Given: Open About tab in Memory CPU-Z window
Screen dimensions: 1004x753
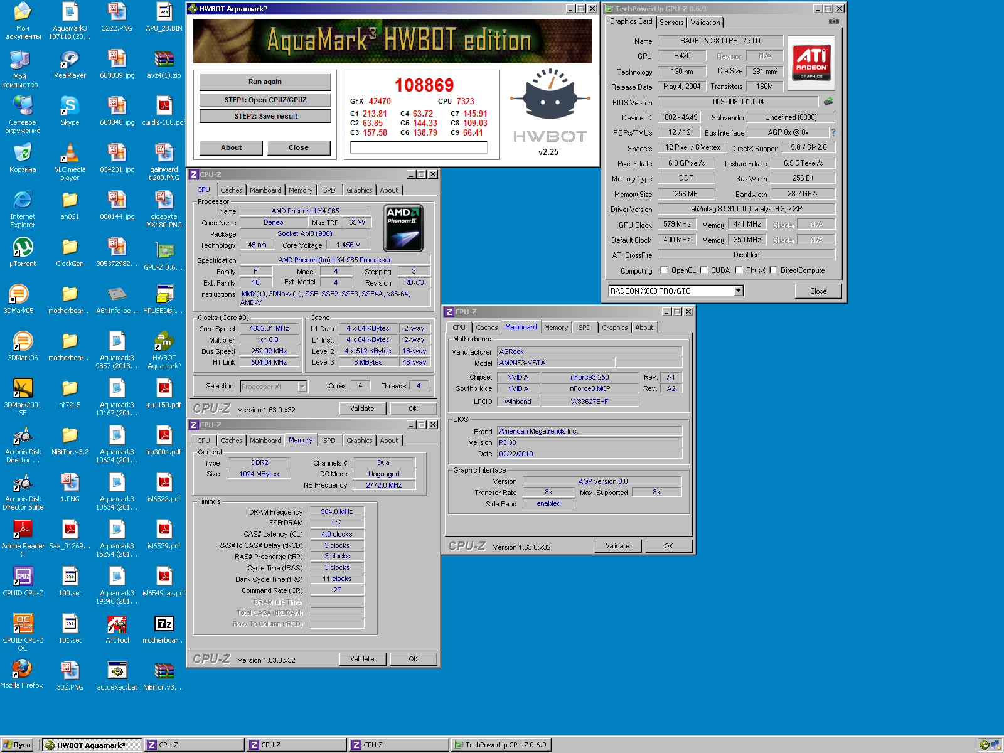Looking at the screenshot, I should coord(389,441).
